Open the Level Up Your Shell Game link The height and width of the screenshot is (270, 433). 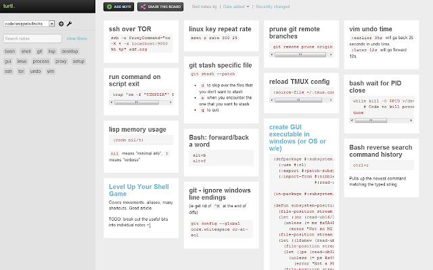(x=139, y=190)
